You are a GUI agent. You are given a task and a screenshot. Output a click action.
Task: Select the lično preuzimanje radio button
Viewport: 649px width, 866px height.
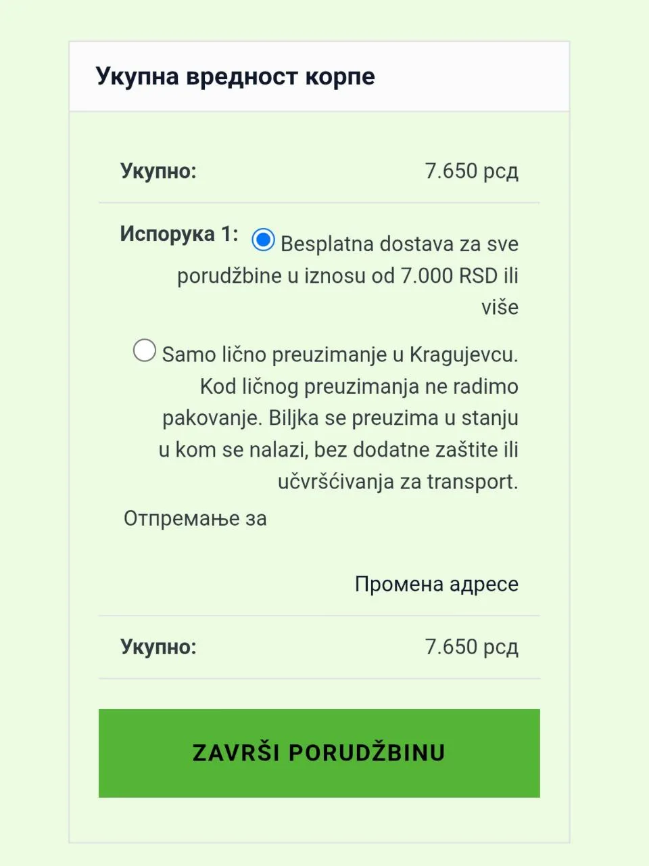pos(144,350)
